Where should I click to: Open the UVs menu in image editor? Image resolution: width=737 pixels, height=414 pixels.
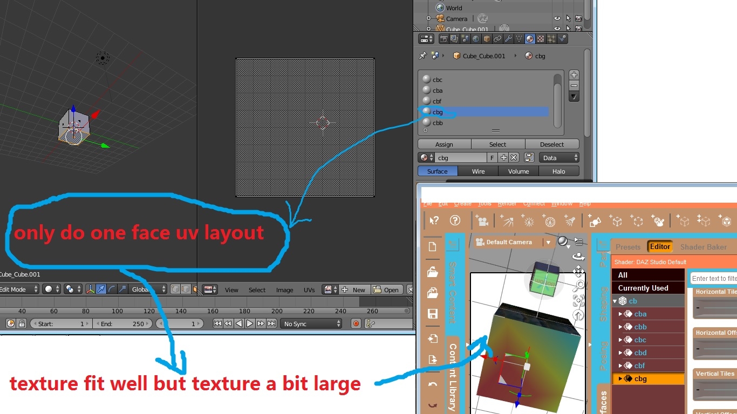point(309,290)
